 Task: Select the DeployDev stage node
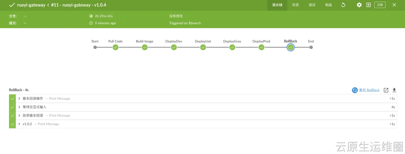point(174,47)
